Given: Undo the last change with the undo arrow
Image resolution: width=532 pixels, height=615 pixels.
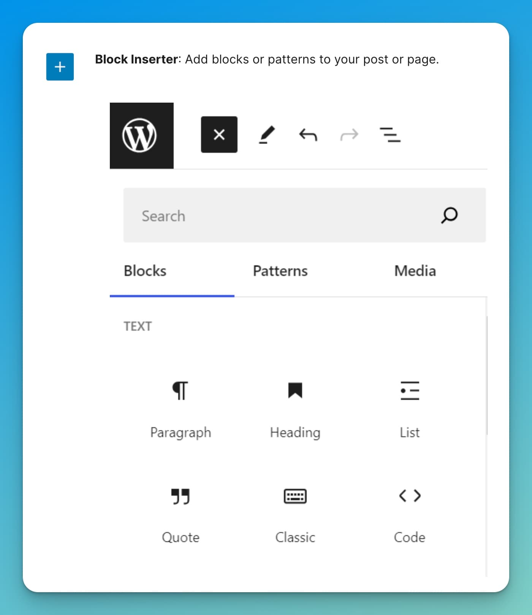Looking at the screenshot, I should 308,135.
